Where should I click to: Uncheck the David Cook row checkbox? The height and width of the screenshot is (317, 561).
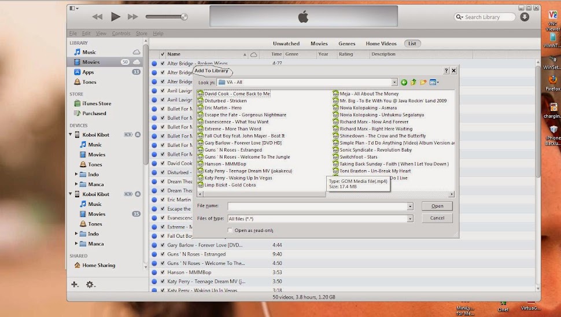pos(163,163)
